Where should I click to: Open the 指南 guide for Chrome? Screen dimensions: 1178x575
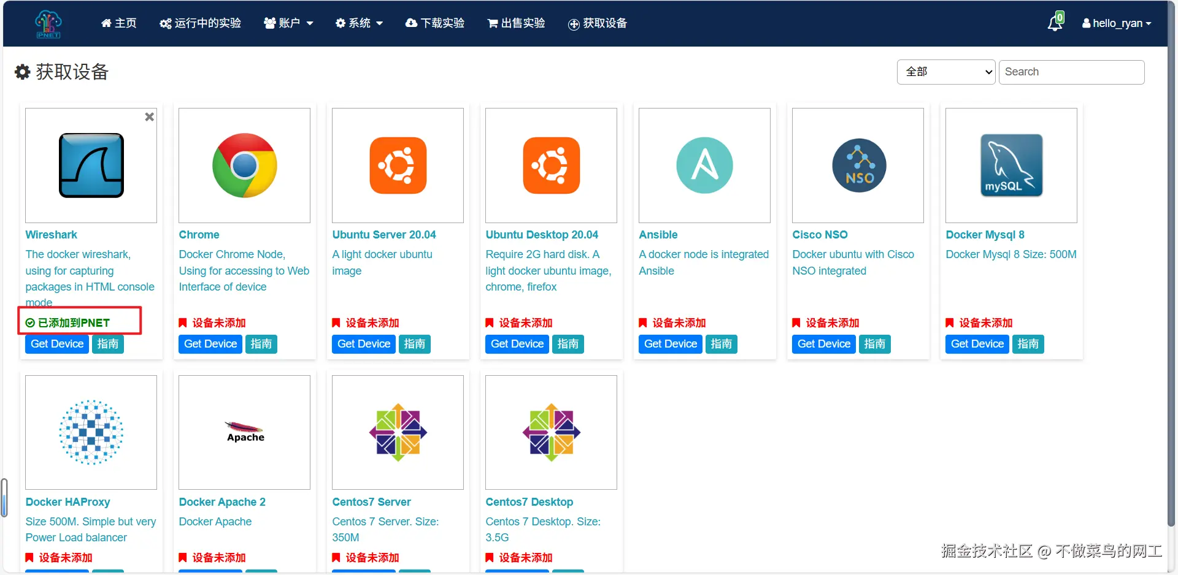(x=261, y=344)
